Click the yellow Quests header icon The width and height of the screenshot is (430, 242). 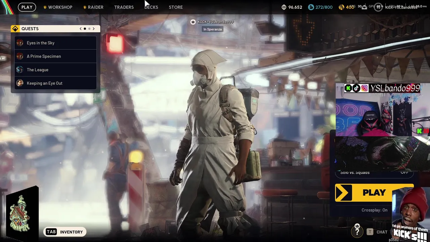point(15,29)
